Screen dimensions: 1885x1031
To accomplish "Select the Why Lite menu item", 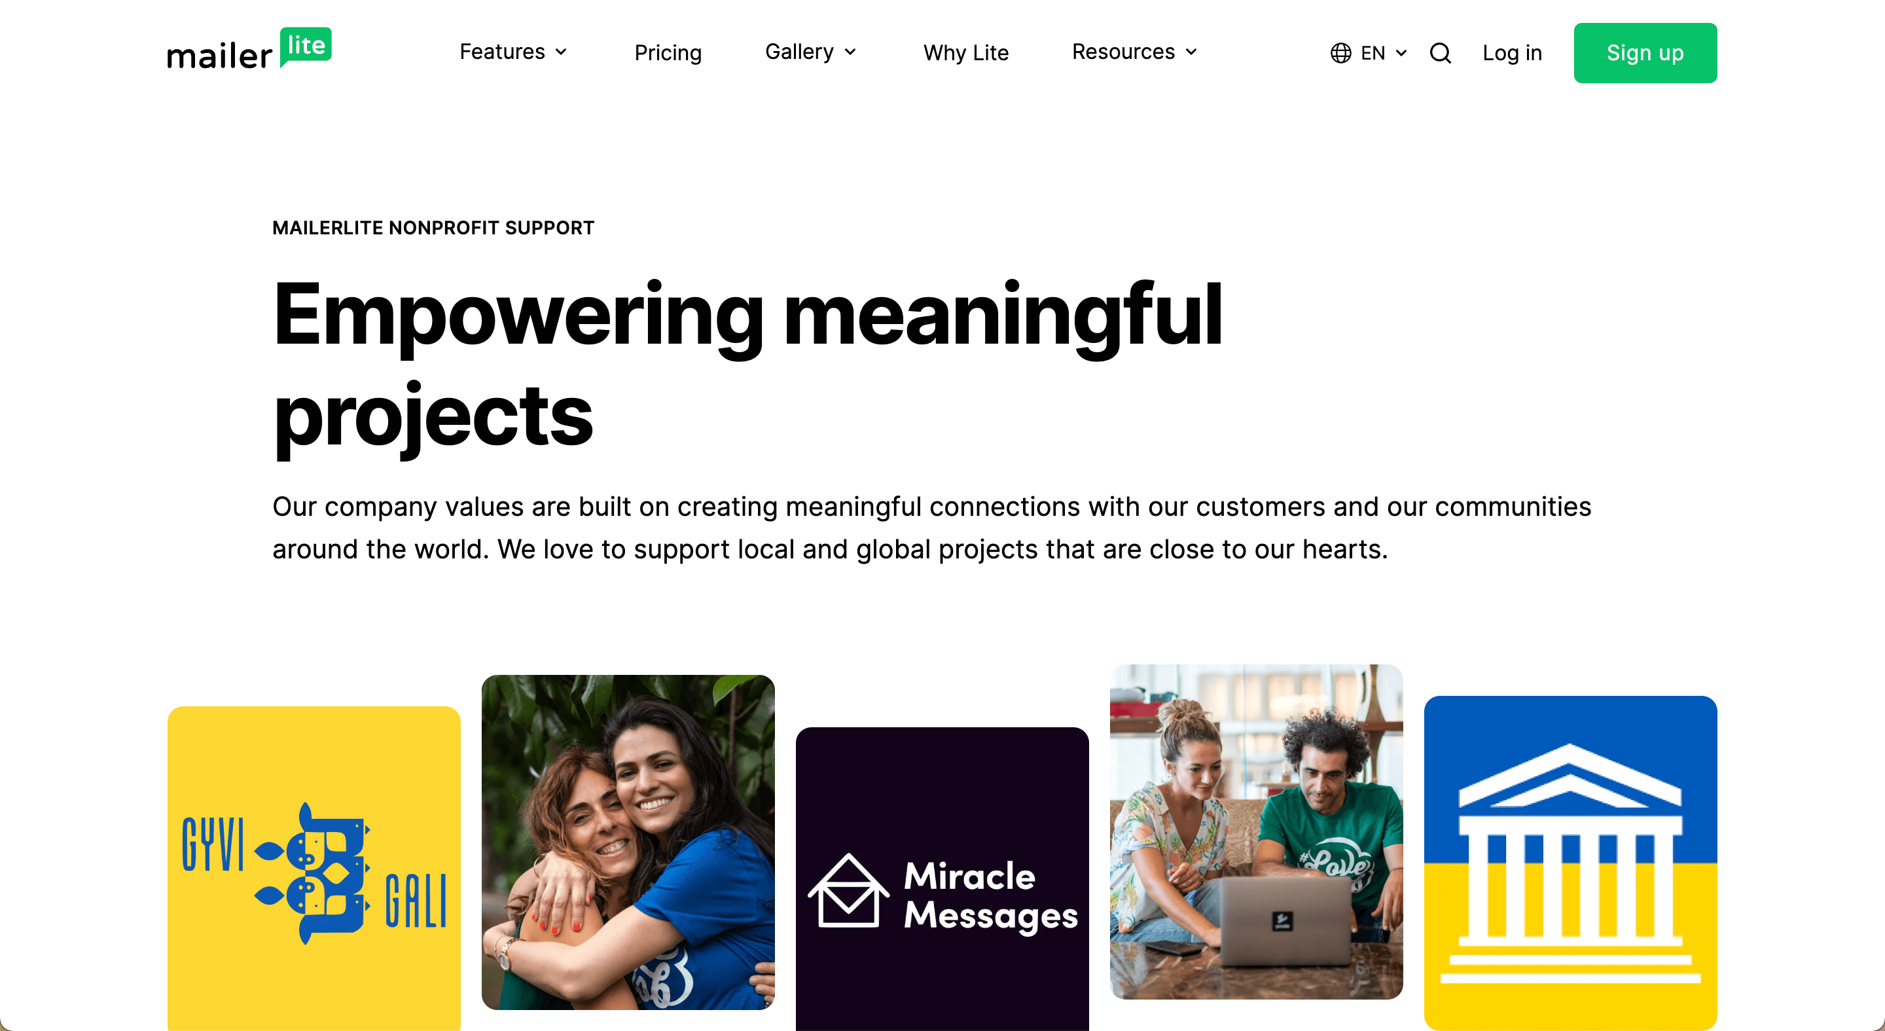I will [967, 52].
